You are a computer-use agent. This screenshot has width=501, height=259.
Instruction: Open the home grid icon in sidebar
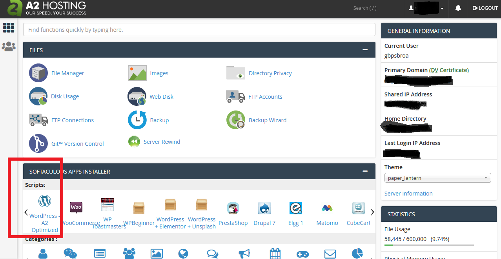coord(9,27)
